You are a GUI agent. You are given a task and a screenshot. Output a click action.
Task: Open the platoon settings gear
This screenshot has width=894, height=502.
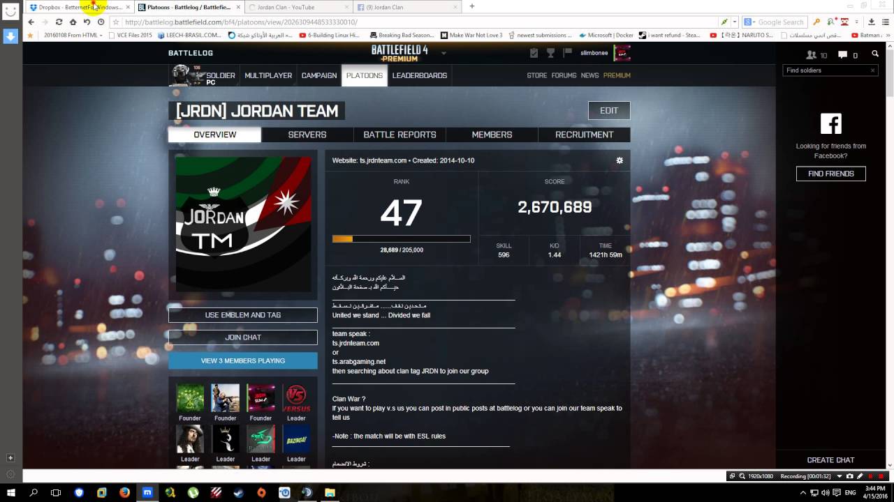(x=620, y=160)
